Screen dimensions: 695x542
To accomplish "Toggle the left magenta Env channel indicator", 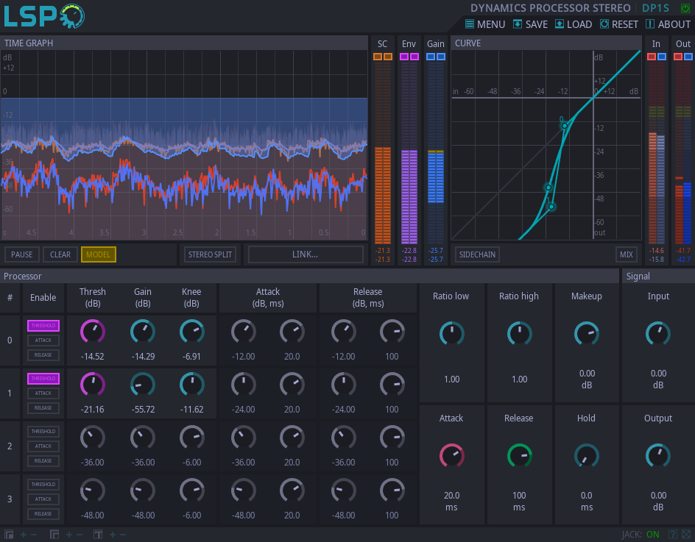I will tap(404, 57).
